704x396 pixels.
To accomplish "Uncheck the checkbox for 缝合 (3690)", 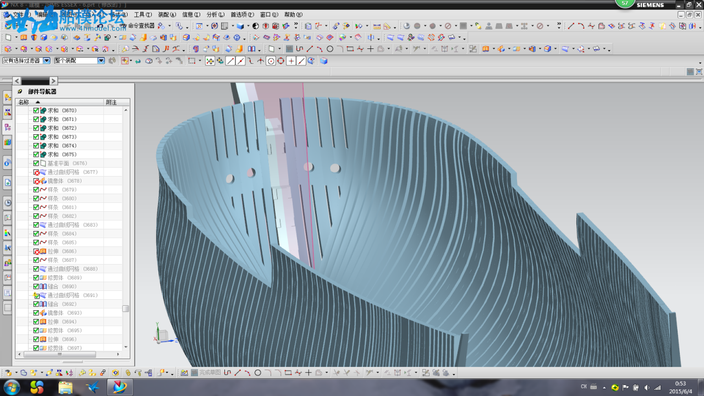I will pos(36,287).
